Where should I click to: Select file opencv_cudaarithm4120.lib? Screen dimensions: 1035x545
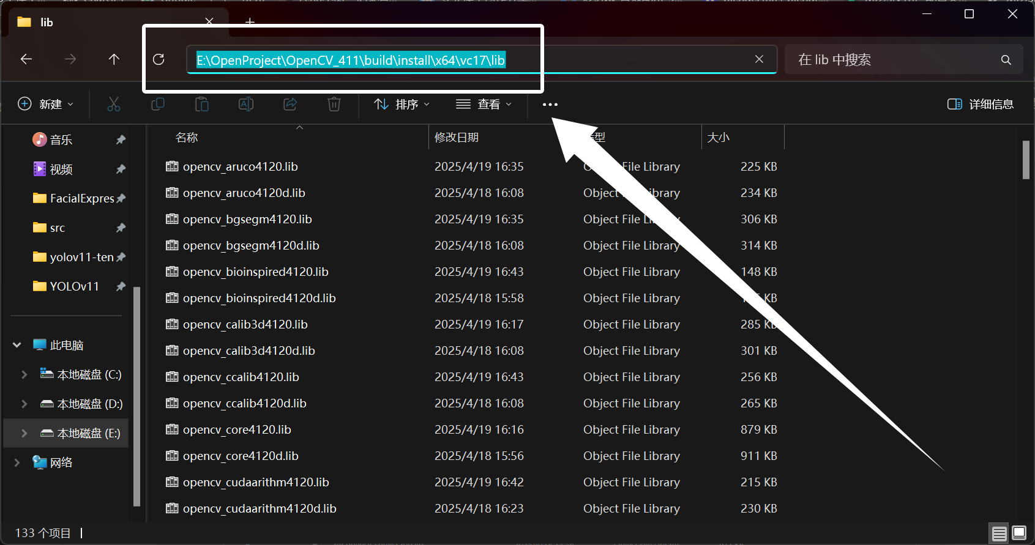coord(256,482)
